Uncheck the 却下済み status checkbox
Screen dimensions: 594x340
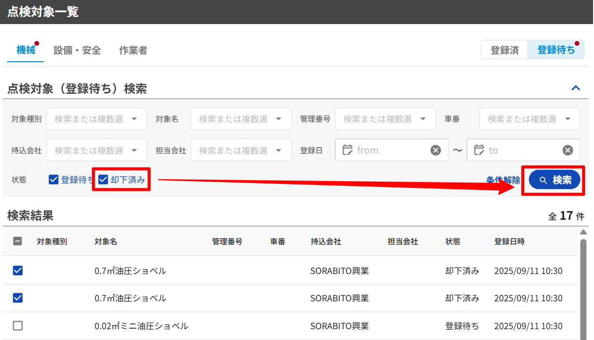pyautogui.click(x=103, y=180)
